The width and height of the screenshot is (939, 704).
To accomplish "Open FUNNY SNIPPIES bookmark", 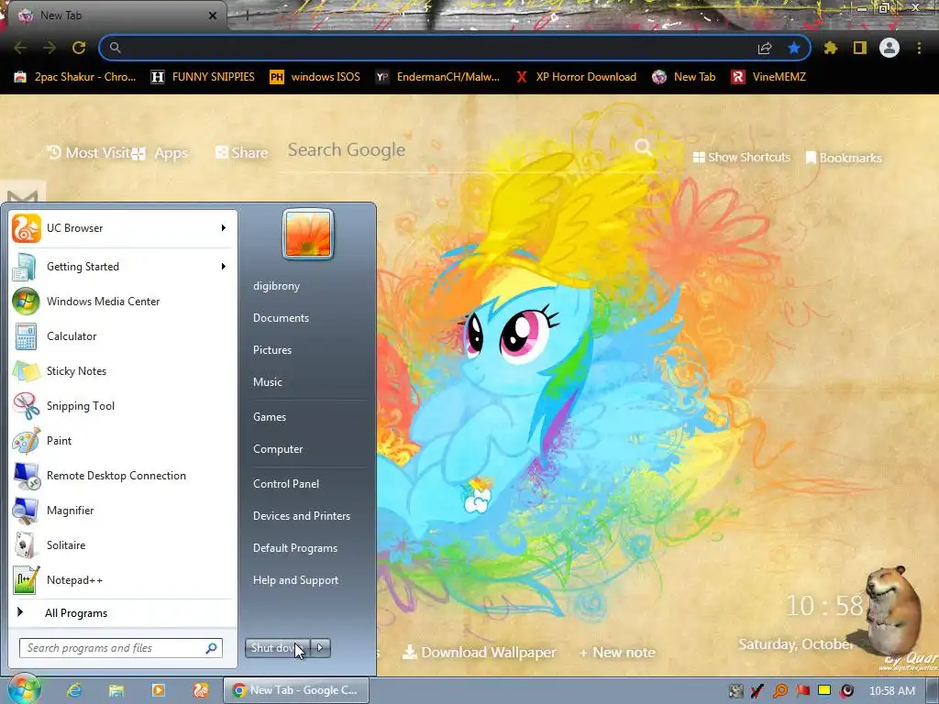I will pyautogui.click(x=203, y=77).
